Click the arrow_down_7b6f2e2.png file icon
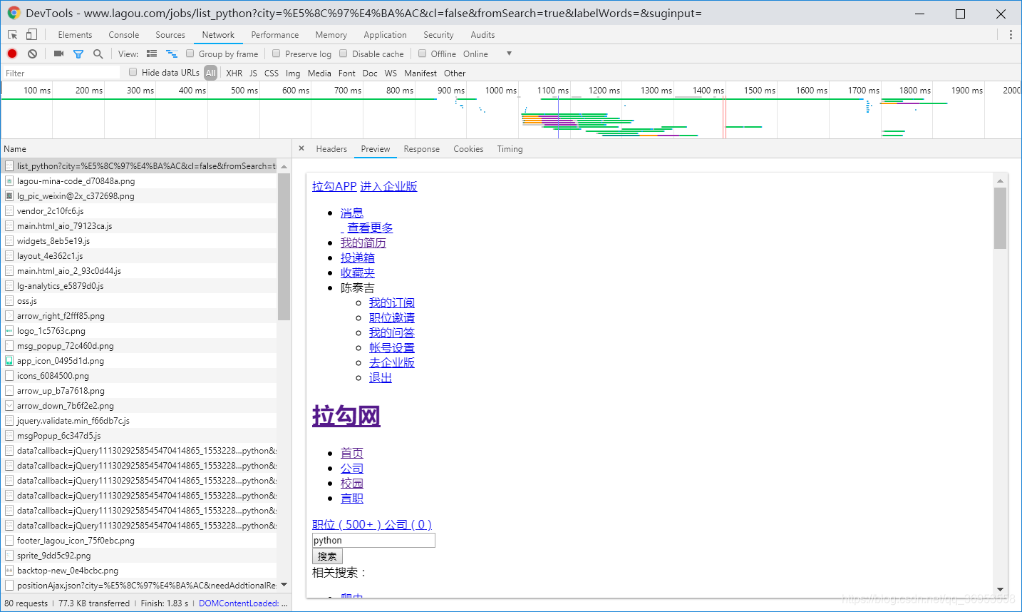The image size is (1022, 612). (9, 405)
